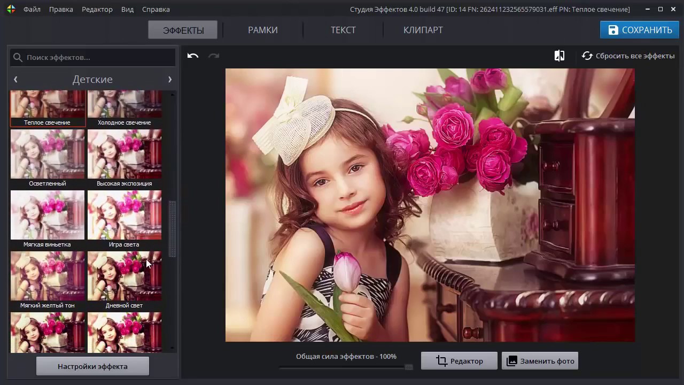The width and height of the screenshot is (684, 385).
Task: Apply the Осветленный effect
Action: click(x=48, y=158)
